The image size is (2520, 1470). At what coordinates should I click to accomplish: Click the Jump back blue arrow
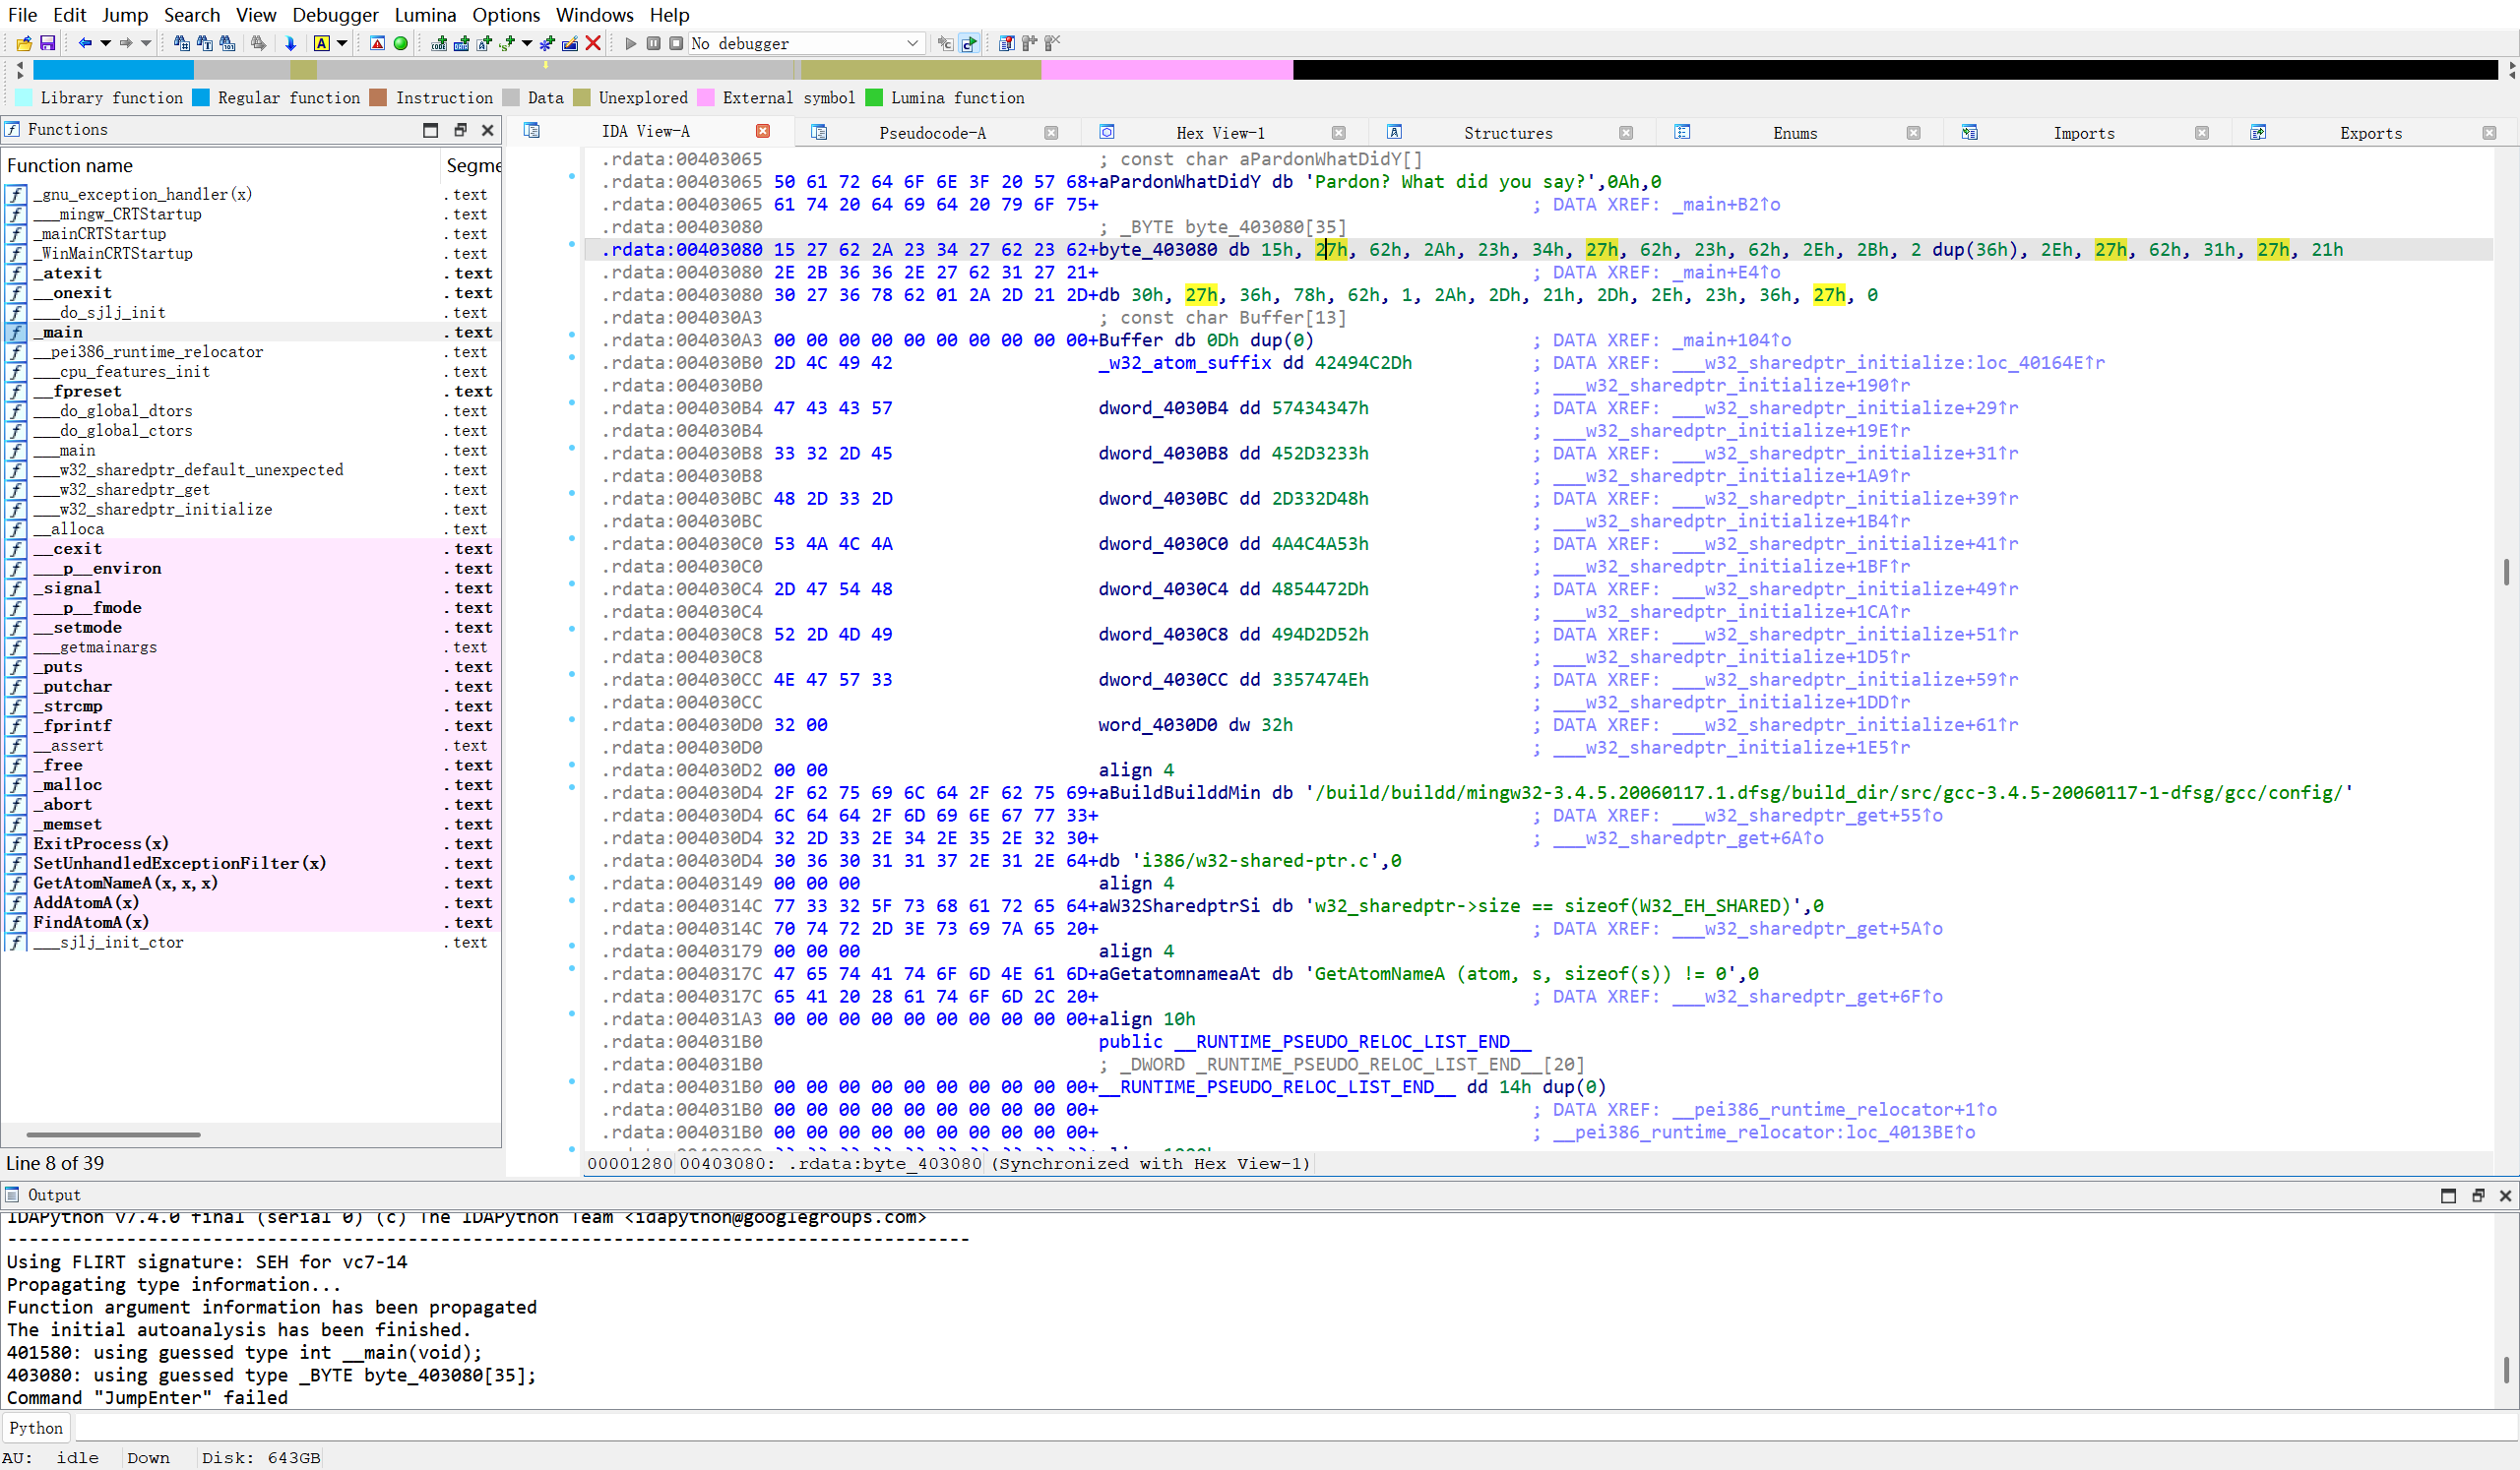[x=85, y=43]
